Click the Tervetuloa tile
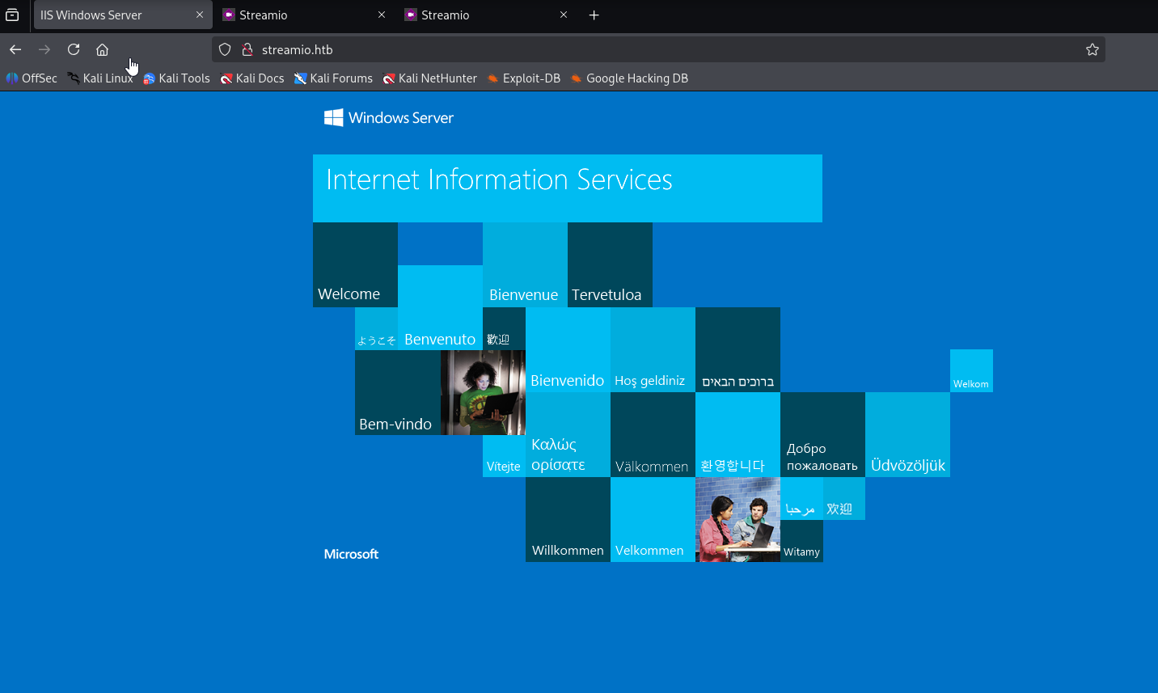1158x693 pixels. tap(610, 265)
